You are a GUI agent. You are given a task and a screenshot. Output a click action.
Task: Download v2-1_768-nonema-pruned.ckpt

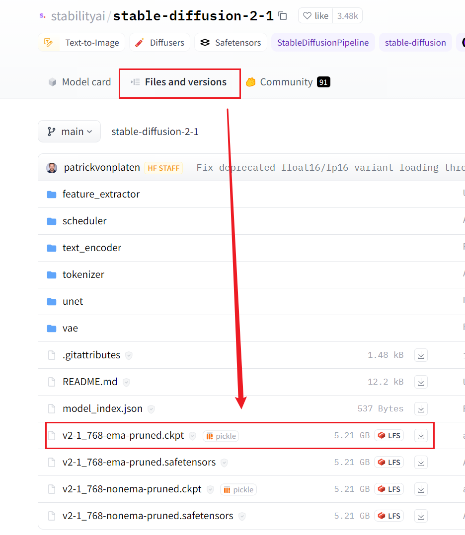421,489
